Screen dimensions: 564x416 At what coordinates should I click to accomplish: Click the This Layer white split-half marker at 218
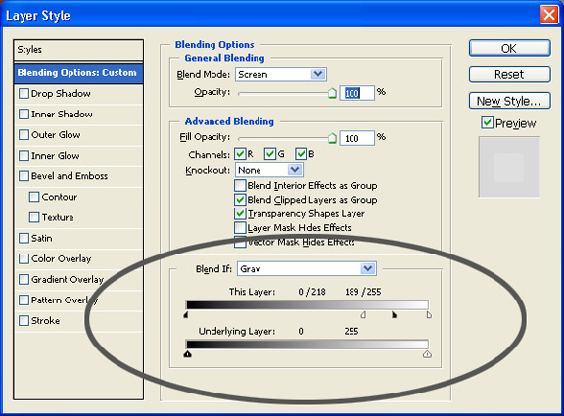point(363,315)
